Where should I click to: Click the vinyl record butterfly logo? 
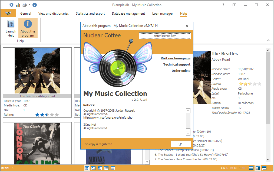[118, 64]
